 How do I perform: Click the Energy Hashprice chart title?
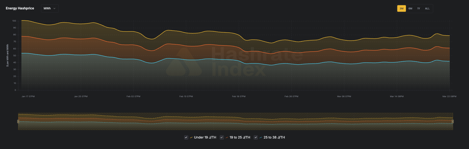click(20, 8)
